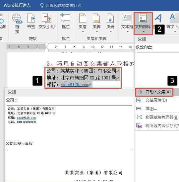Click the Link (链接) globe icon
Image resolution: width=179 pixels, height=182 pixels.
pyautogui.click(x=17, y=19)
